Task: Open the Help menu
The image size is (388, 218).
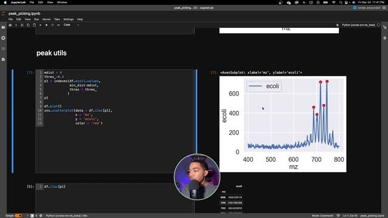Action: click(80, 19)
